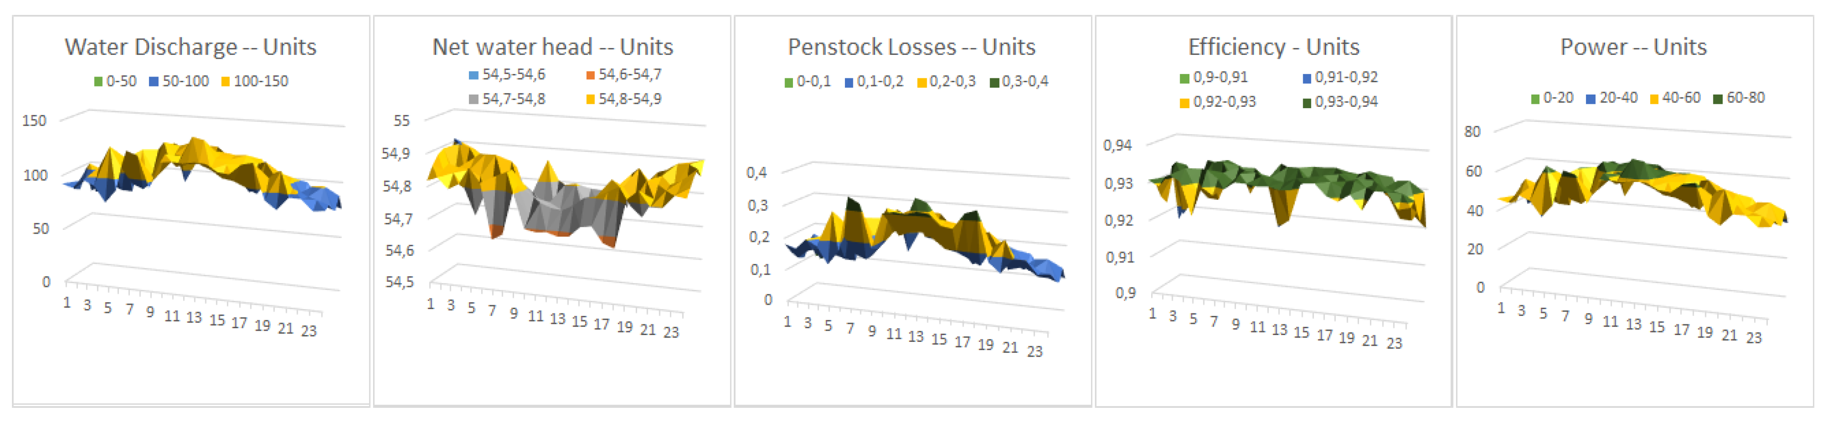Click the "Efficiency - Units" chart title
The height and width of the screenshot is (424, 1824).
[1273, 47]
